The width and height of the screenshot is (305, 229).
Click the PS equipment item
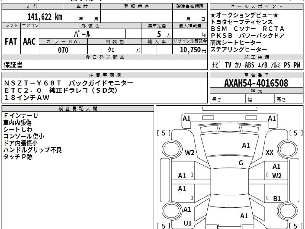pyautogui.click(x=287, y=65)
